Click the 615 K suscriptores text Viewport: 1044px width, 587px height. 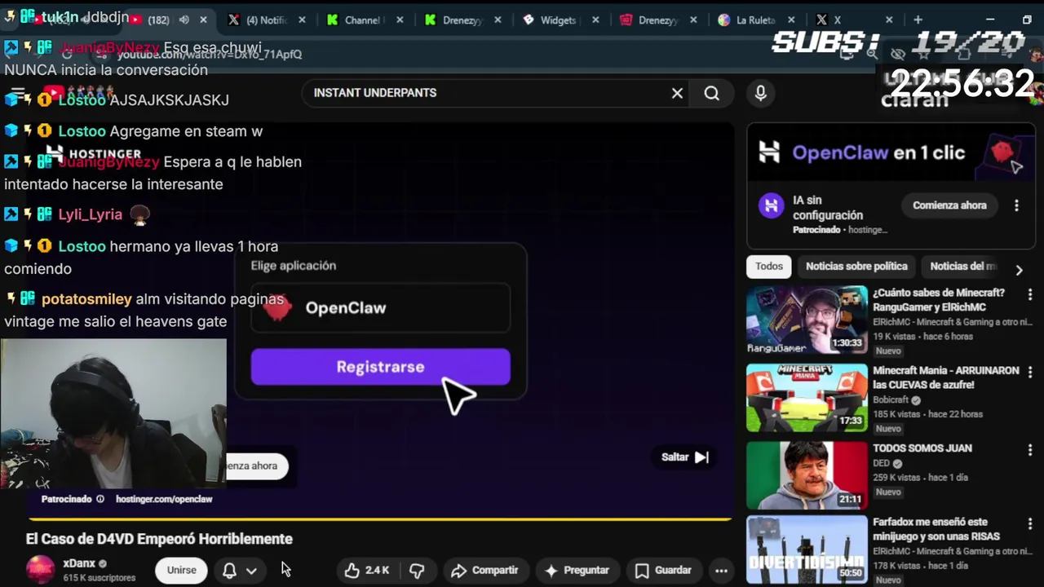tap(100, 578)
